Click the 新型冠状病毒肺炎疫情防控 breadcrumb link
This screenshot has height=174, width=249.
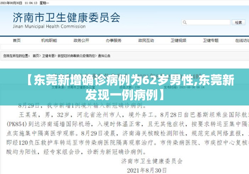click(76, 56)
